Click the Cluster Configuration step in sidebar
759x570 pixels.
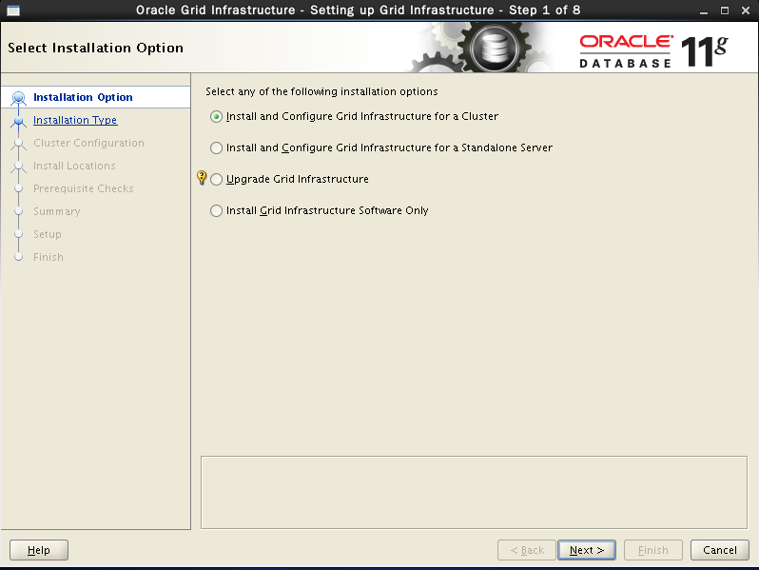88,143
